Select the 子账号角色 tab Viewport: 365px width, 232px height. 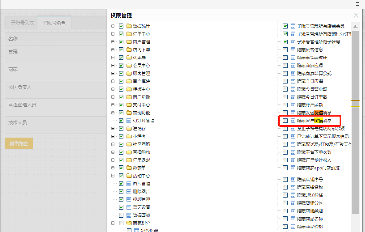click(54, 23)
